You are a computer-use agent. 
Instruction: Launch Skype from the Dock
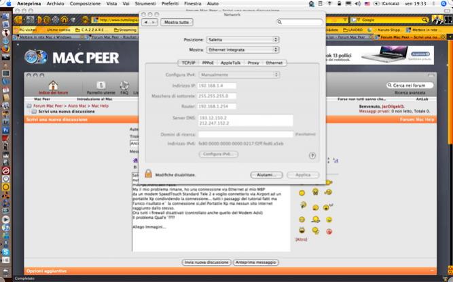6,251
